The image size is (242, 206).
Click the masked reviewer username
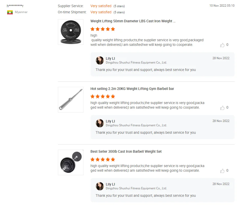pyautogui.click(x=15, y=6)
